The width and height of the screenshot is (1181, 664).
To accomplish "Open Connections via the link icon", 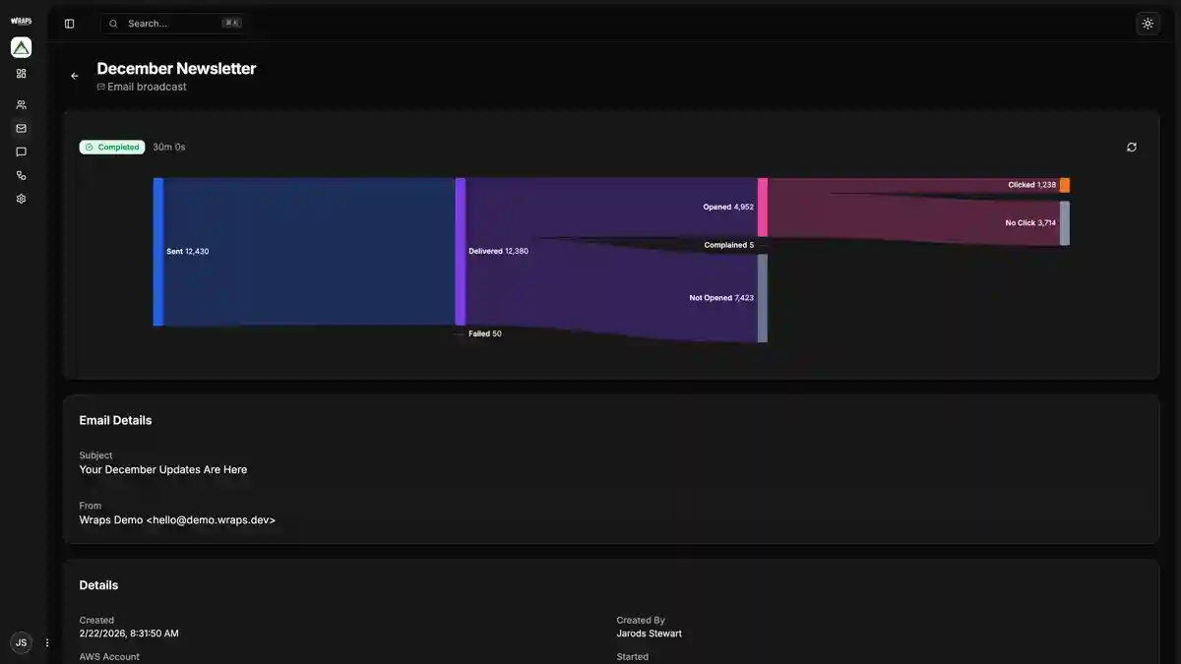I will [x=21, y=174].
